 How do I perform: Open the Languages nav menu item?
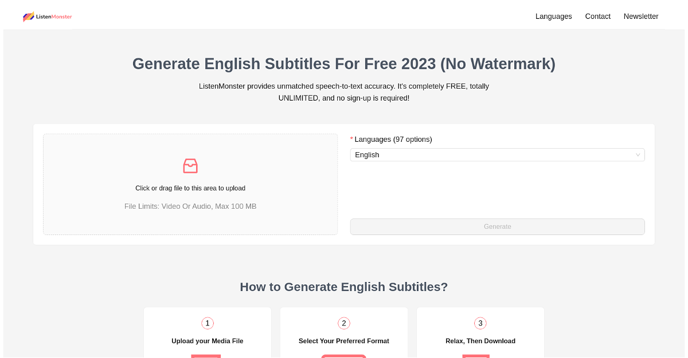click(x=554, y=17)
